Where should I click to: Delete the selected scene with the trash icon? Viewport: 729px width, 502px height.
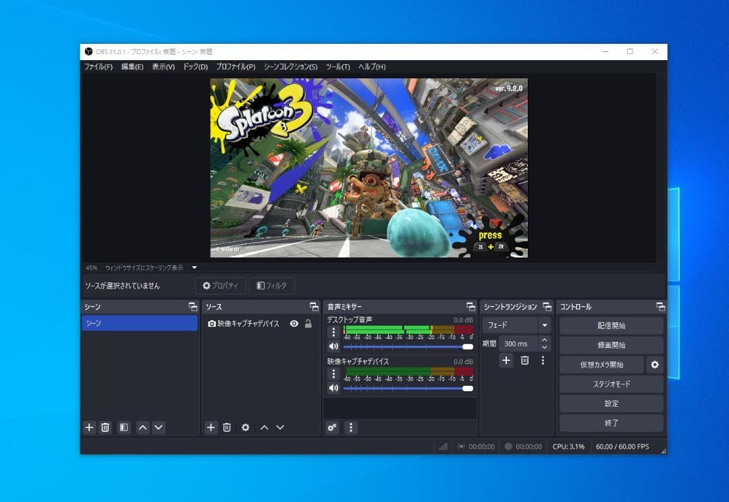[105, 427]
